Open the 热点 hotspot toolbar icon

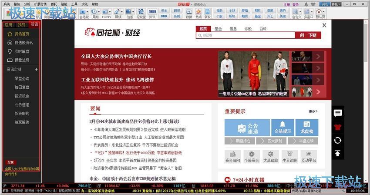[x=198, y=11]
